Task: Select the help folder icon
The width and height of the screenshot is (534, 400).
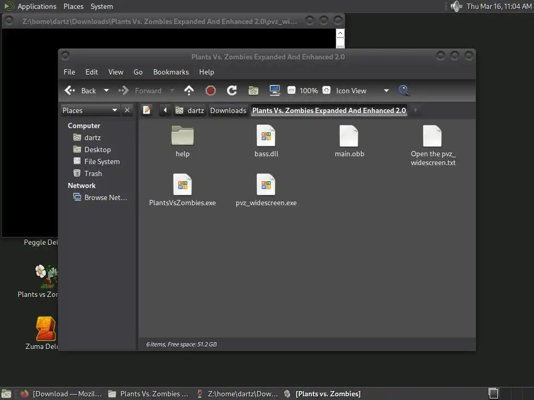Action: [x=183, y=136]
